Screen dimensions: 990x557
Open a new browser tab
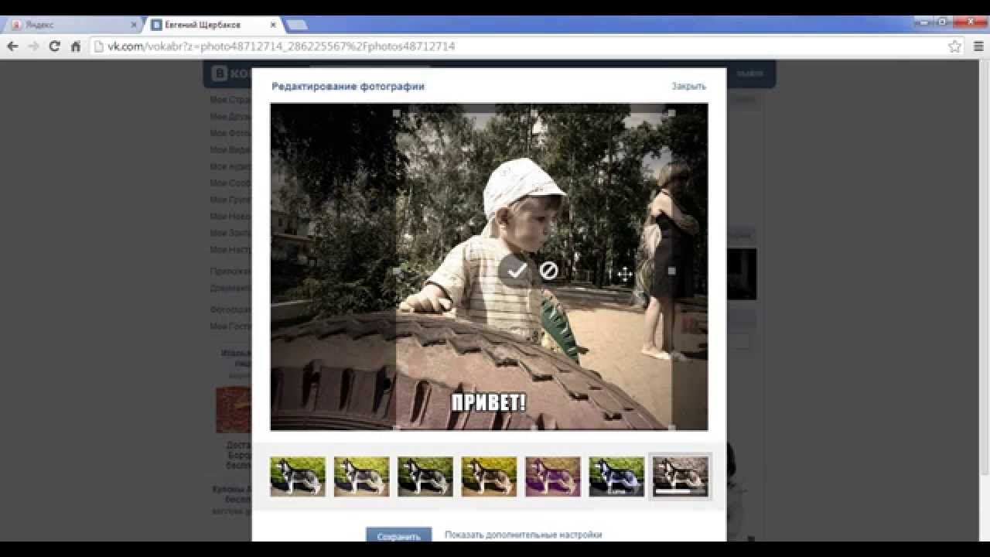click(x=297, y=25)
